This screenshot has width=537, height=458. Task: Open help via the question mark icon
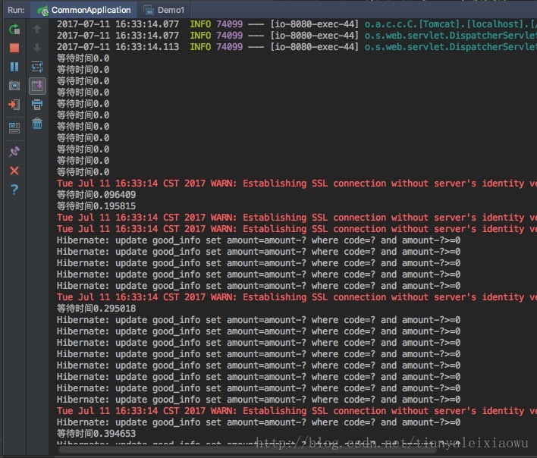coord(14,190)
